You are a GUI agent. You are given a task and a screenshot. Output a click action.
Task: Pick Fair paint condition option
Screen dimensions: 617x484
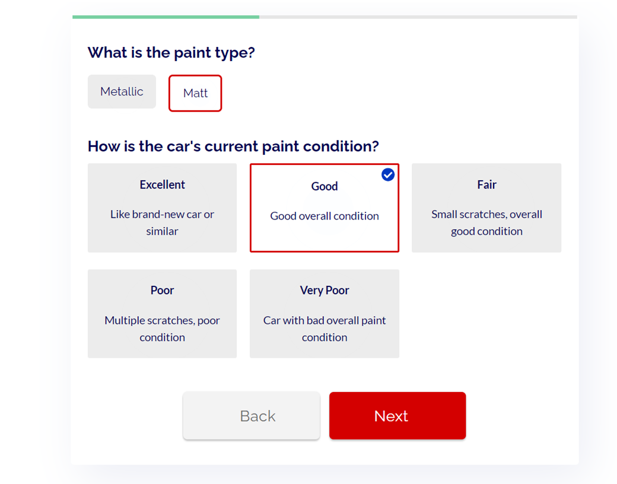(486, 208)
